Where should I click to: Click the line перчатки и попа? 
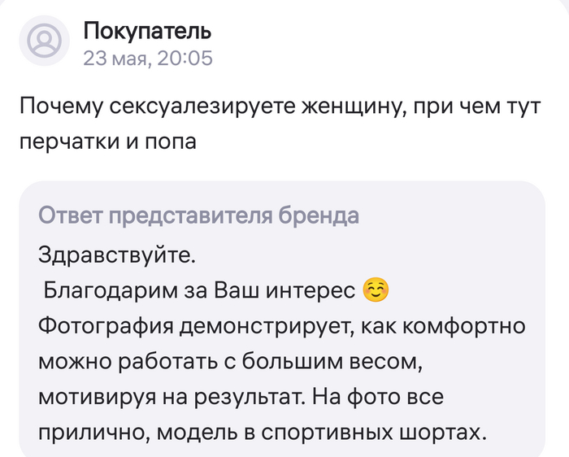[106, 141]
